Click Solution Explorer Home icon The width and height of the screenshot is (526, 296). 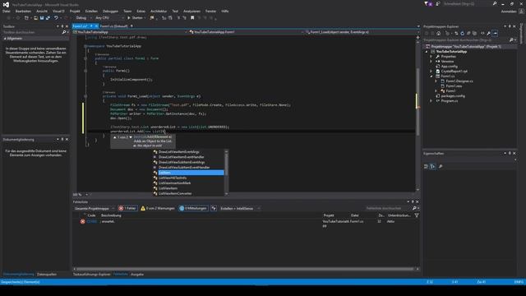click(438, 33)
